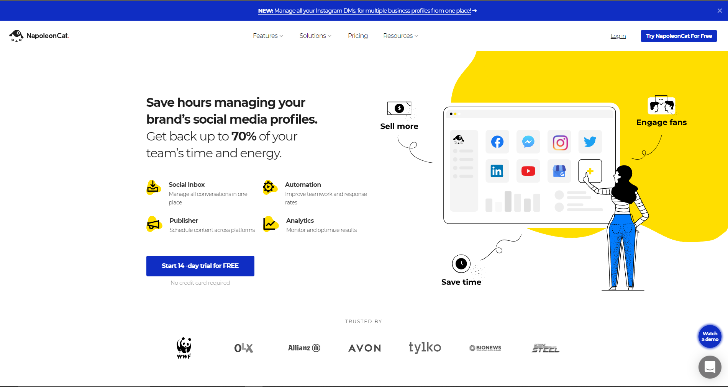This screenshot has width=728, height=387.
Task: Click the Google My Business icon
Action: click(x=559, y=171)
